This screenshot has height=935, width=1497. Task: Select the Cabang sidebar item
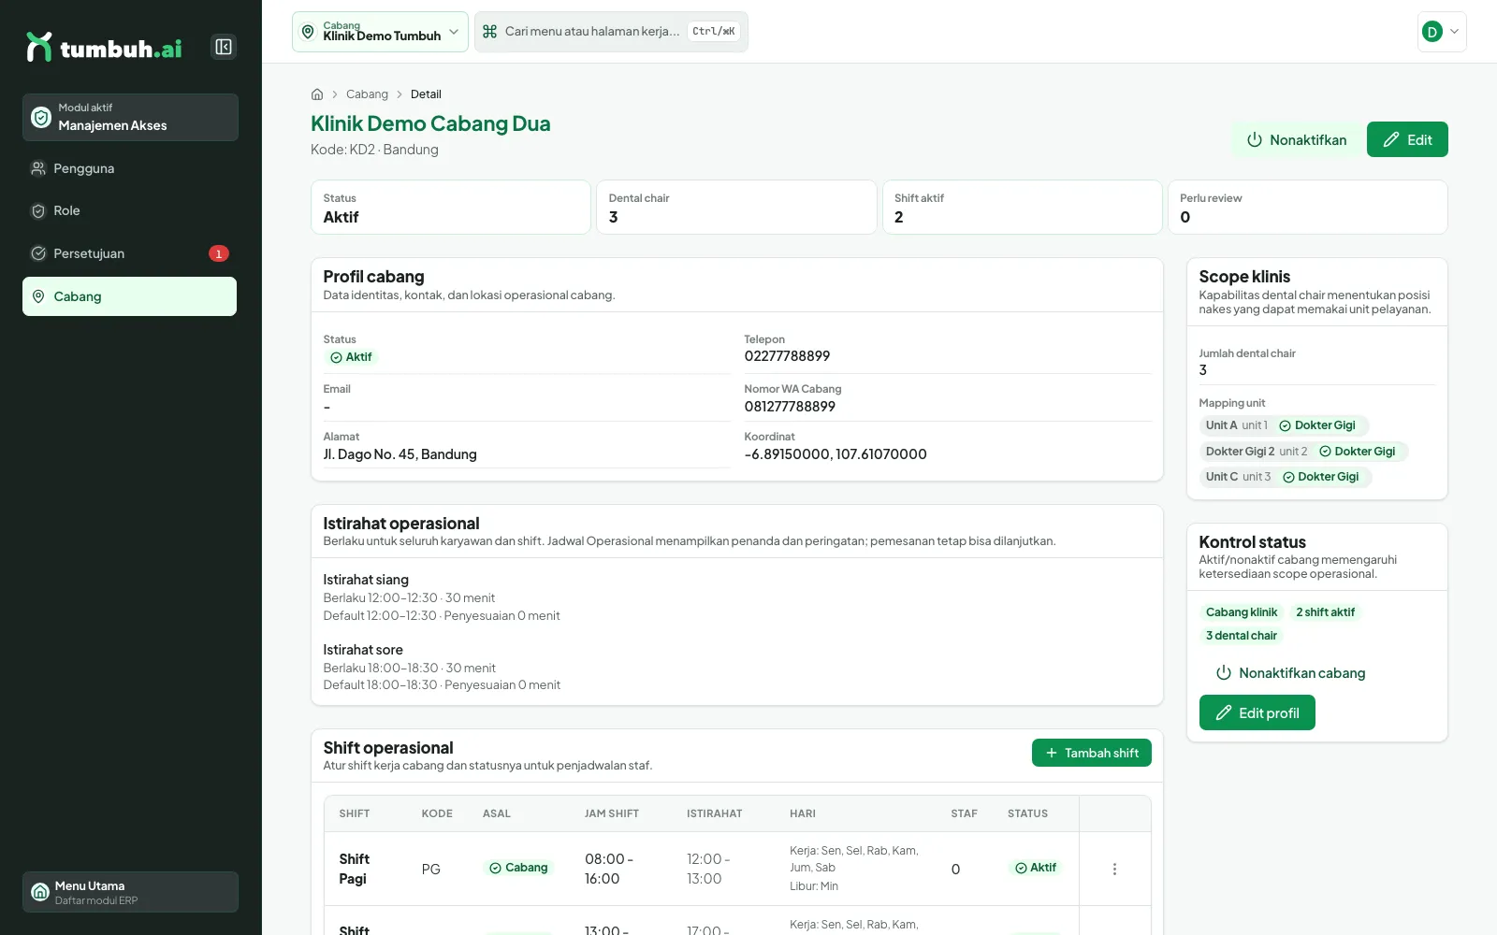click(130, 296)
